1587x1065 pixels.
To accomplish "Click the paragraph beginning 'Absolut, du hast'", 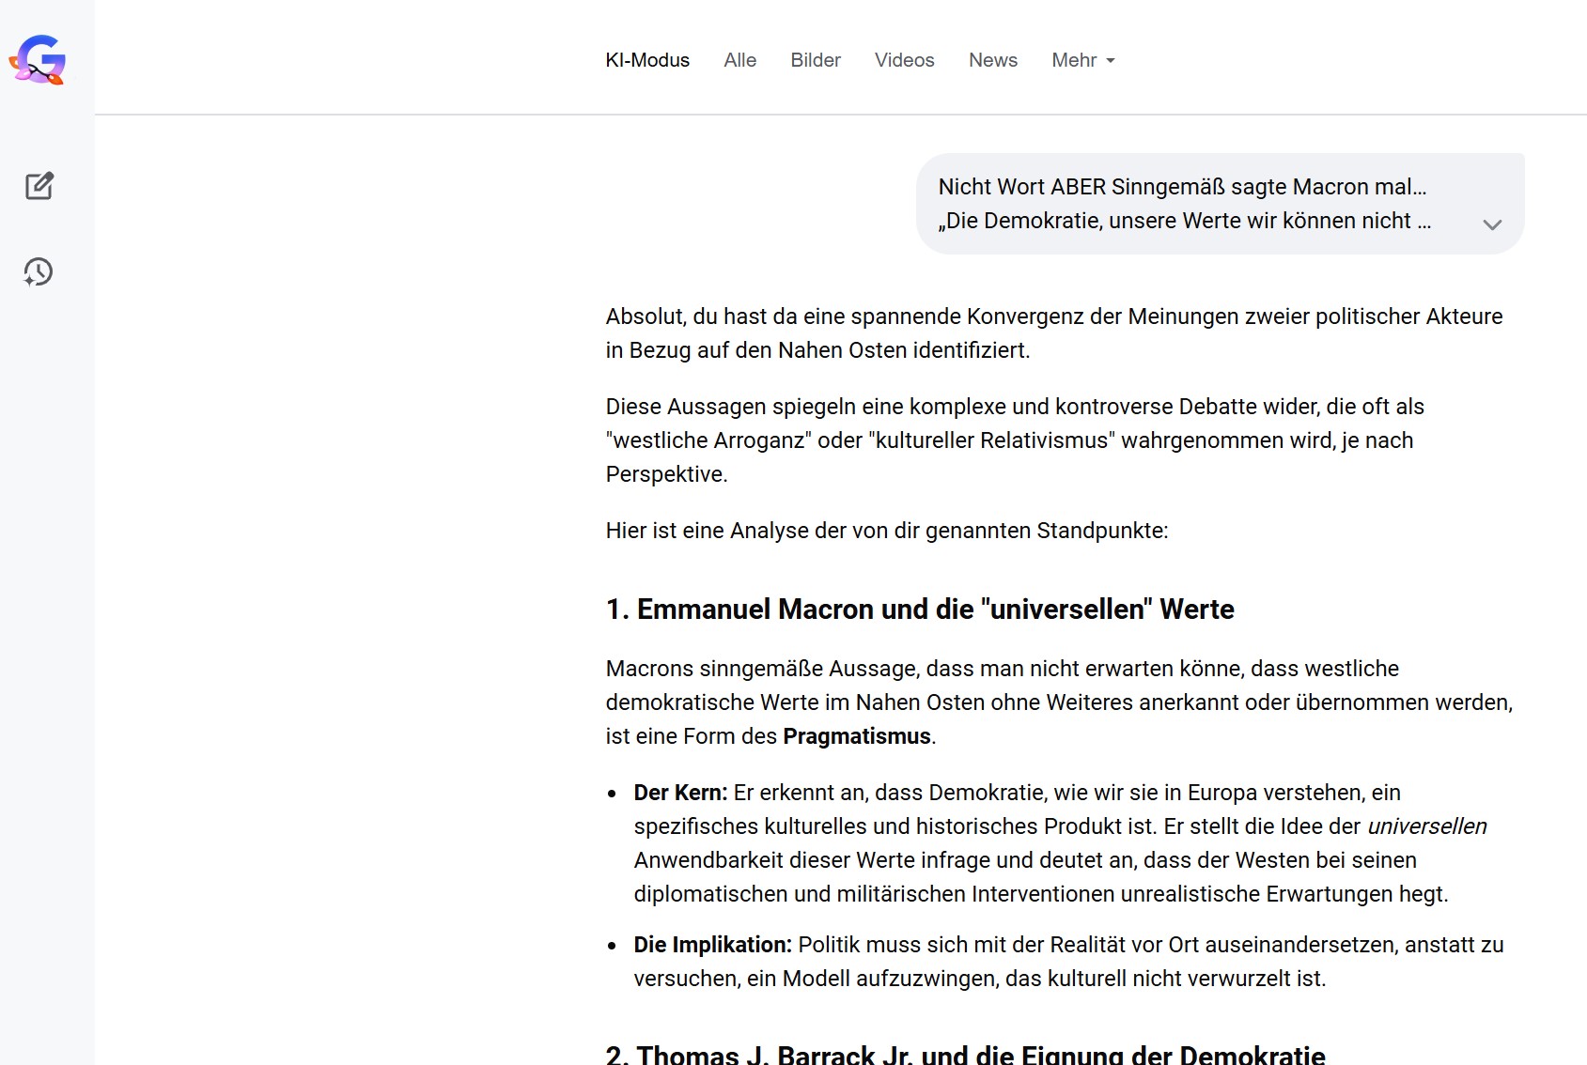I will pos(1053,333).
